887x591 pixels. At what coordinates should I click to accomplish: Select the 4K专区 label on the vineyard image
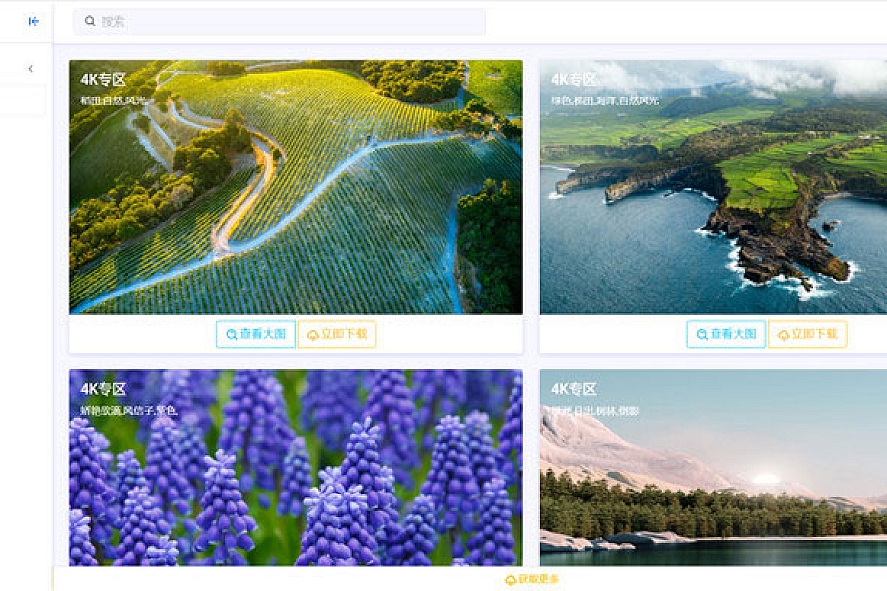click(102, 79)
